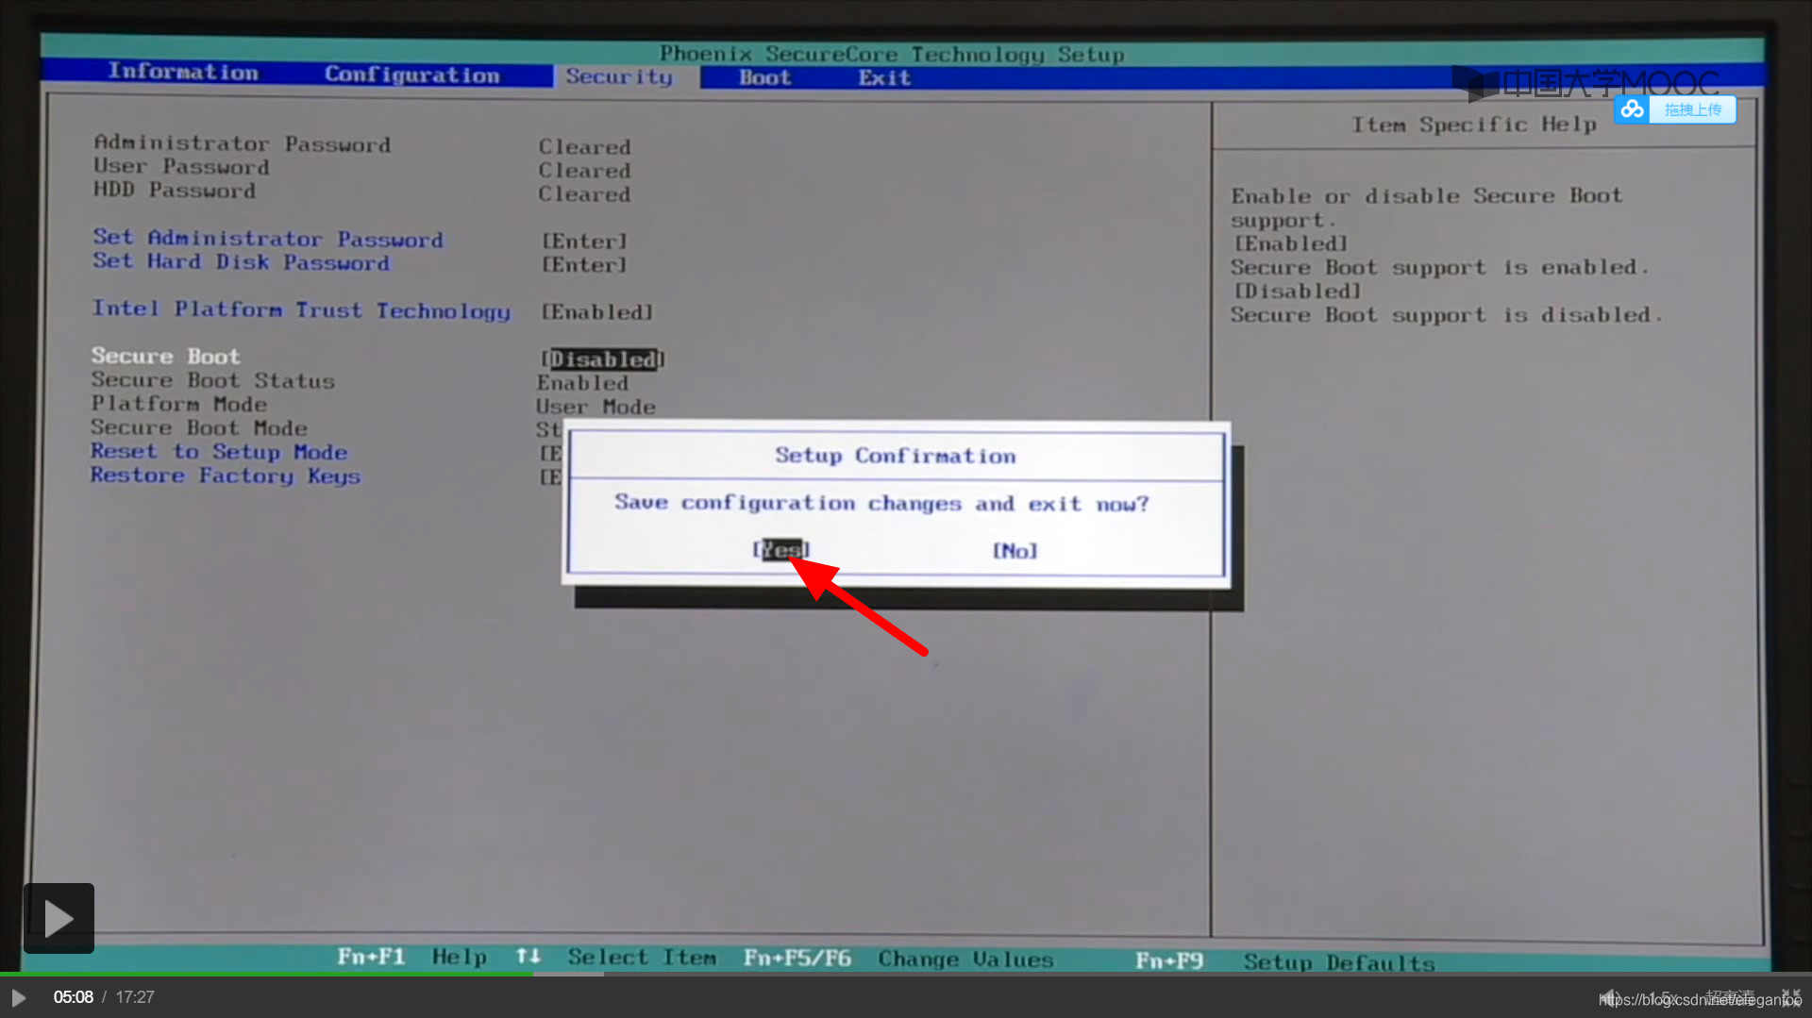
Task: Click the volume speaker icon
Action: tap(1610, 998)
